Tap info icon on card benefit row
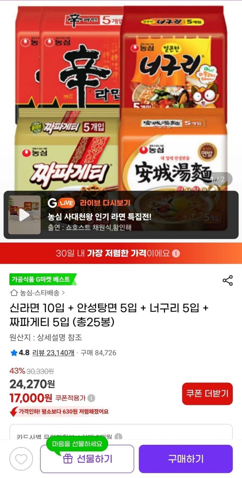Viewport: 242px width, 478px height. click(118, 437)
